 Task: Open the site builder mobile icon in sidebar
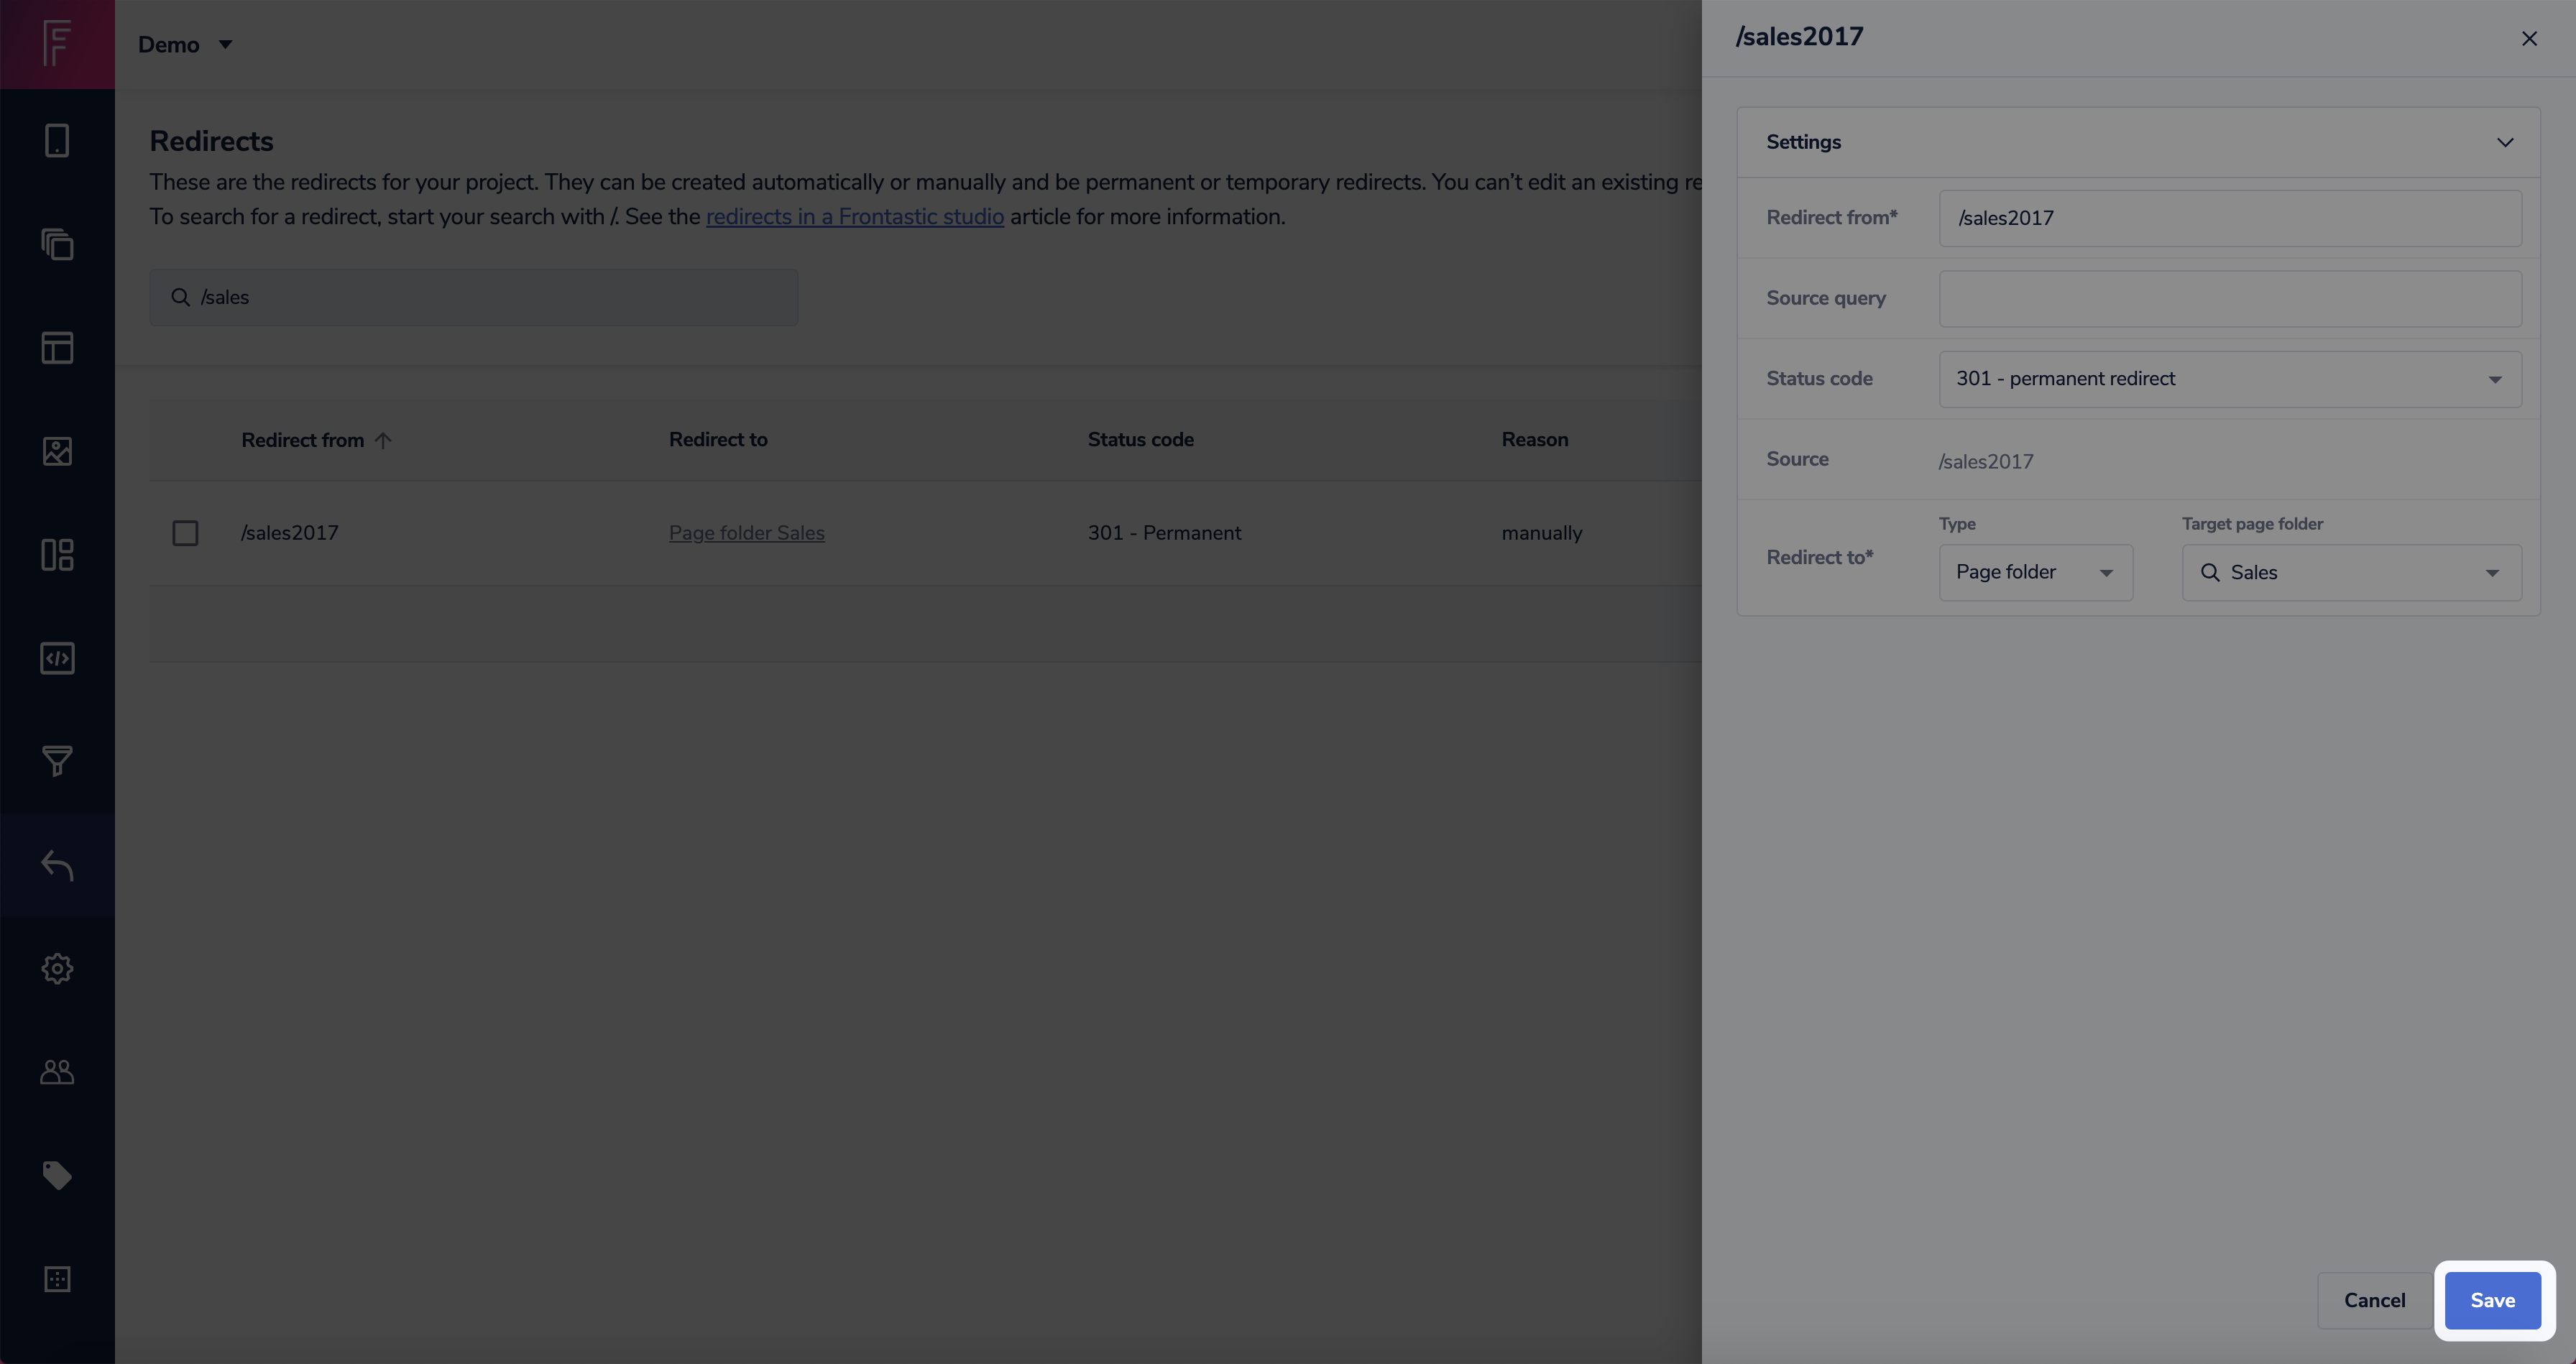coord(57,141)
